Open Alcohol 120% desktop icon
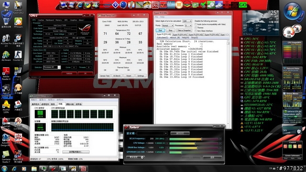306x172 pixels. [x=6, y=107]
